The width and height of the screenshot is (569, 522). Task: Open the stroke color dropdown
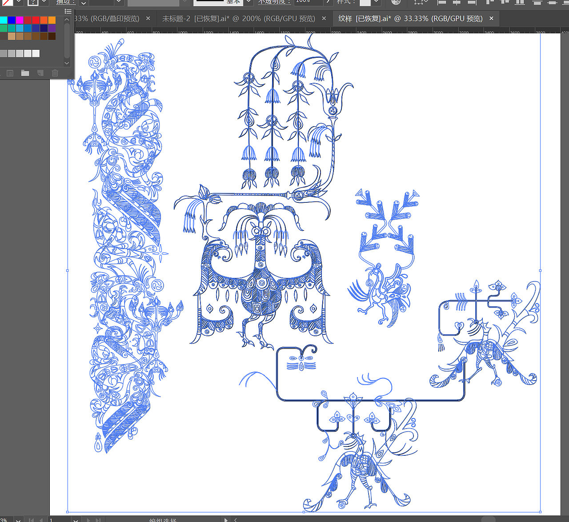(44, 2)
